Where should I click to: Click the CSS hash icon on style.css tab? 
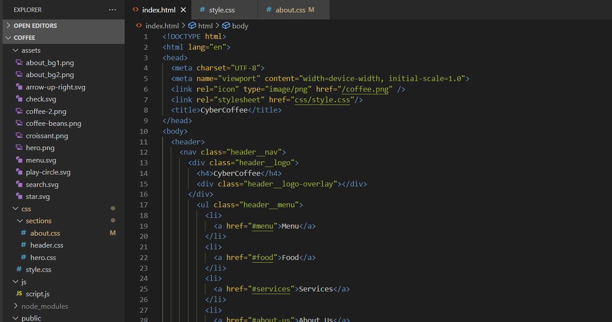(x=202, y=10)
